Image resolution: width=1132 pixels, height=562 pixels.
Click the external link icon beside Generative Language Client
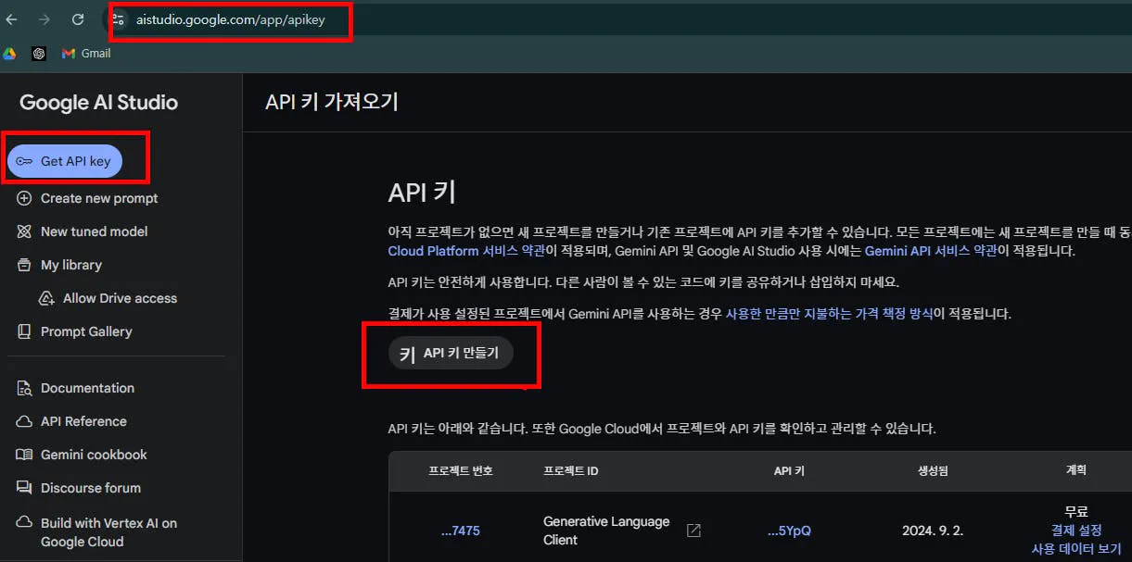point(693,531)
